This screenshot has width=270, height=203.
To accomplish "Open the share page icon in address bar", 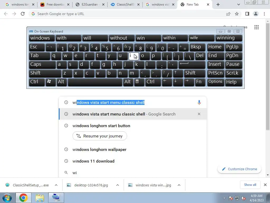I will tap(228, 14).
